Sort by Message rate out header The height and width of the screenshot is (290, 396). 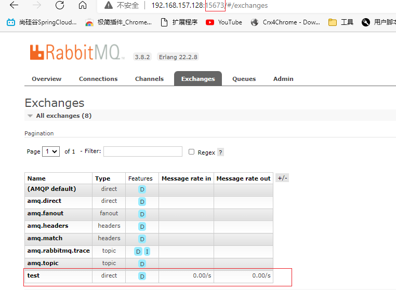pyautogui.click(x=243, y=178)
